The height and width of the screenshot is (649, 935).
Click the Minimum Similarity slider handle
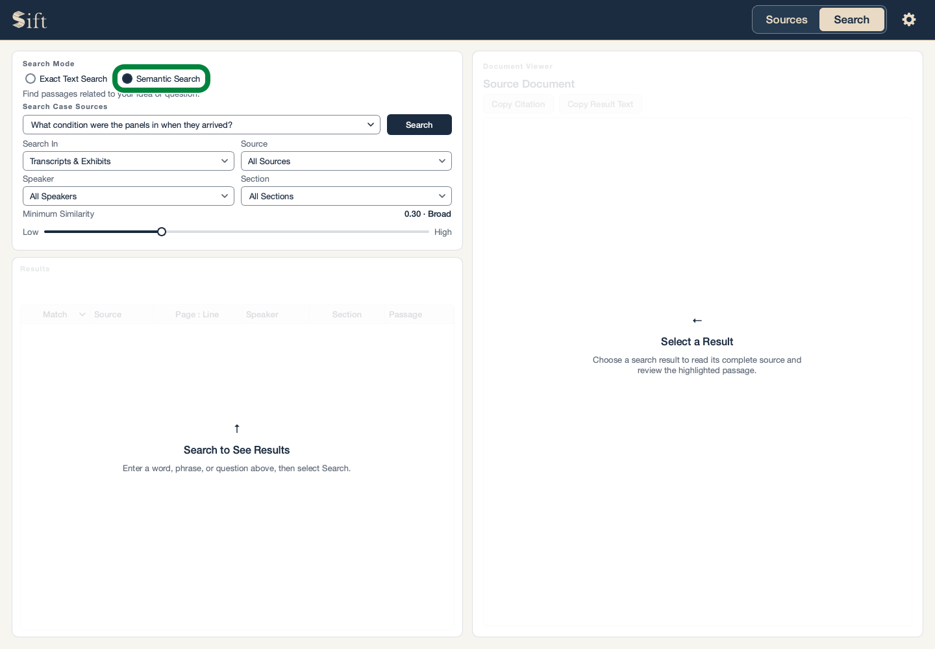click(162, 232)
